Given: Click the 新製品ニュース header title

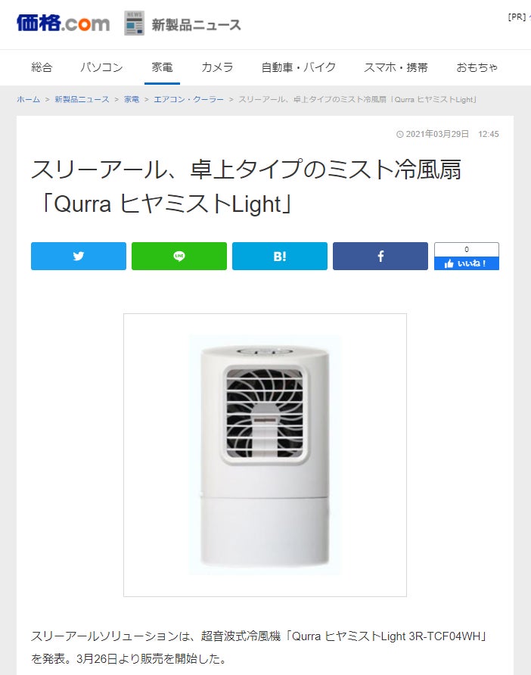Looking at the screenshot, I should pos(196,24).
